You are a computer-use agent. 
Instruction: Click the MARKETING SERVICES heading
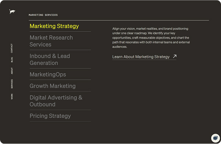coord(43,15)
